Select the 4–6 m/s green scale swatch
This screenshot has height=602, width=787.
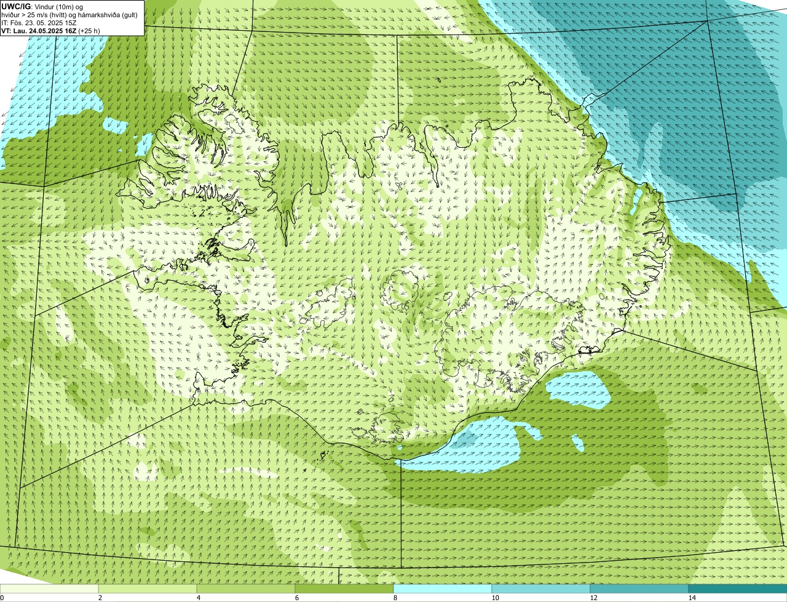pos(246,588)
